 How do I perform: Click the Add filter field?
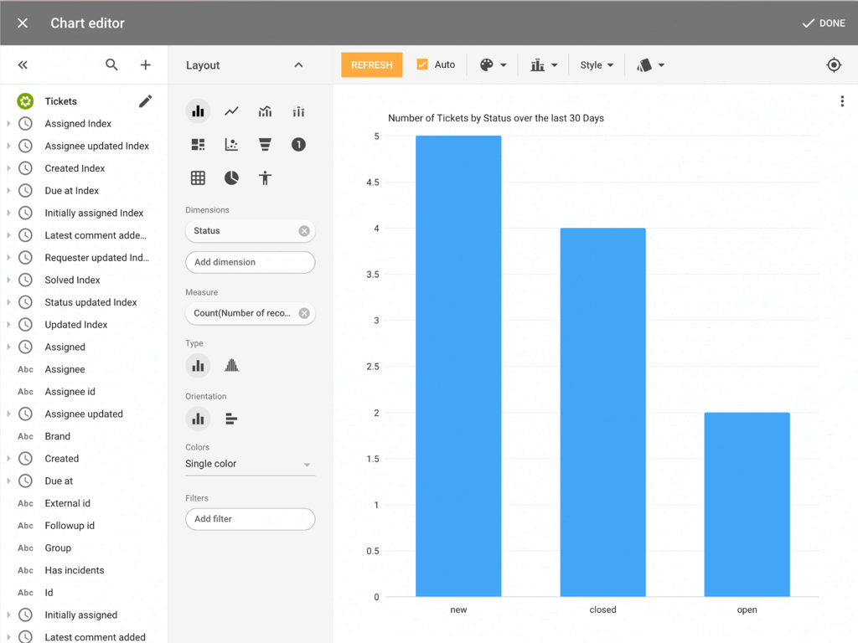[250, 519]
